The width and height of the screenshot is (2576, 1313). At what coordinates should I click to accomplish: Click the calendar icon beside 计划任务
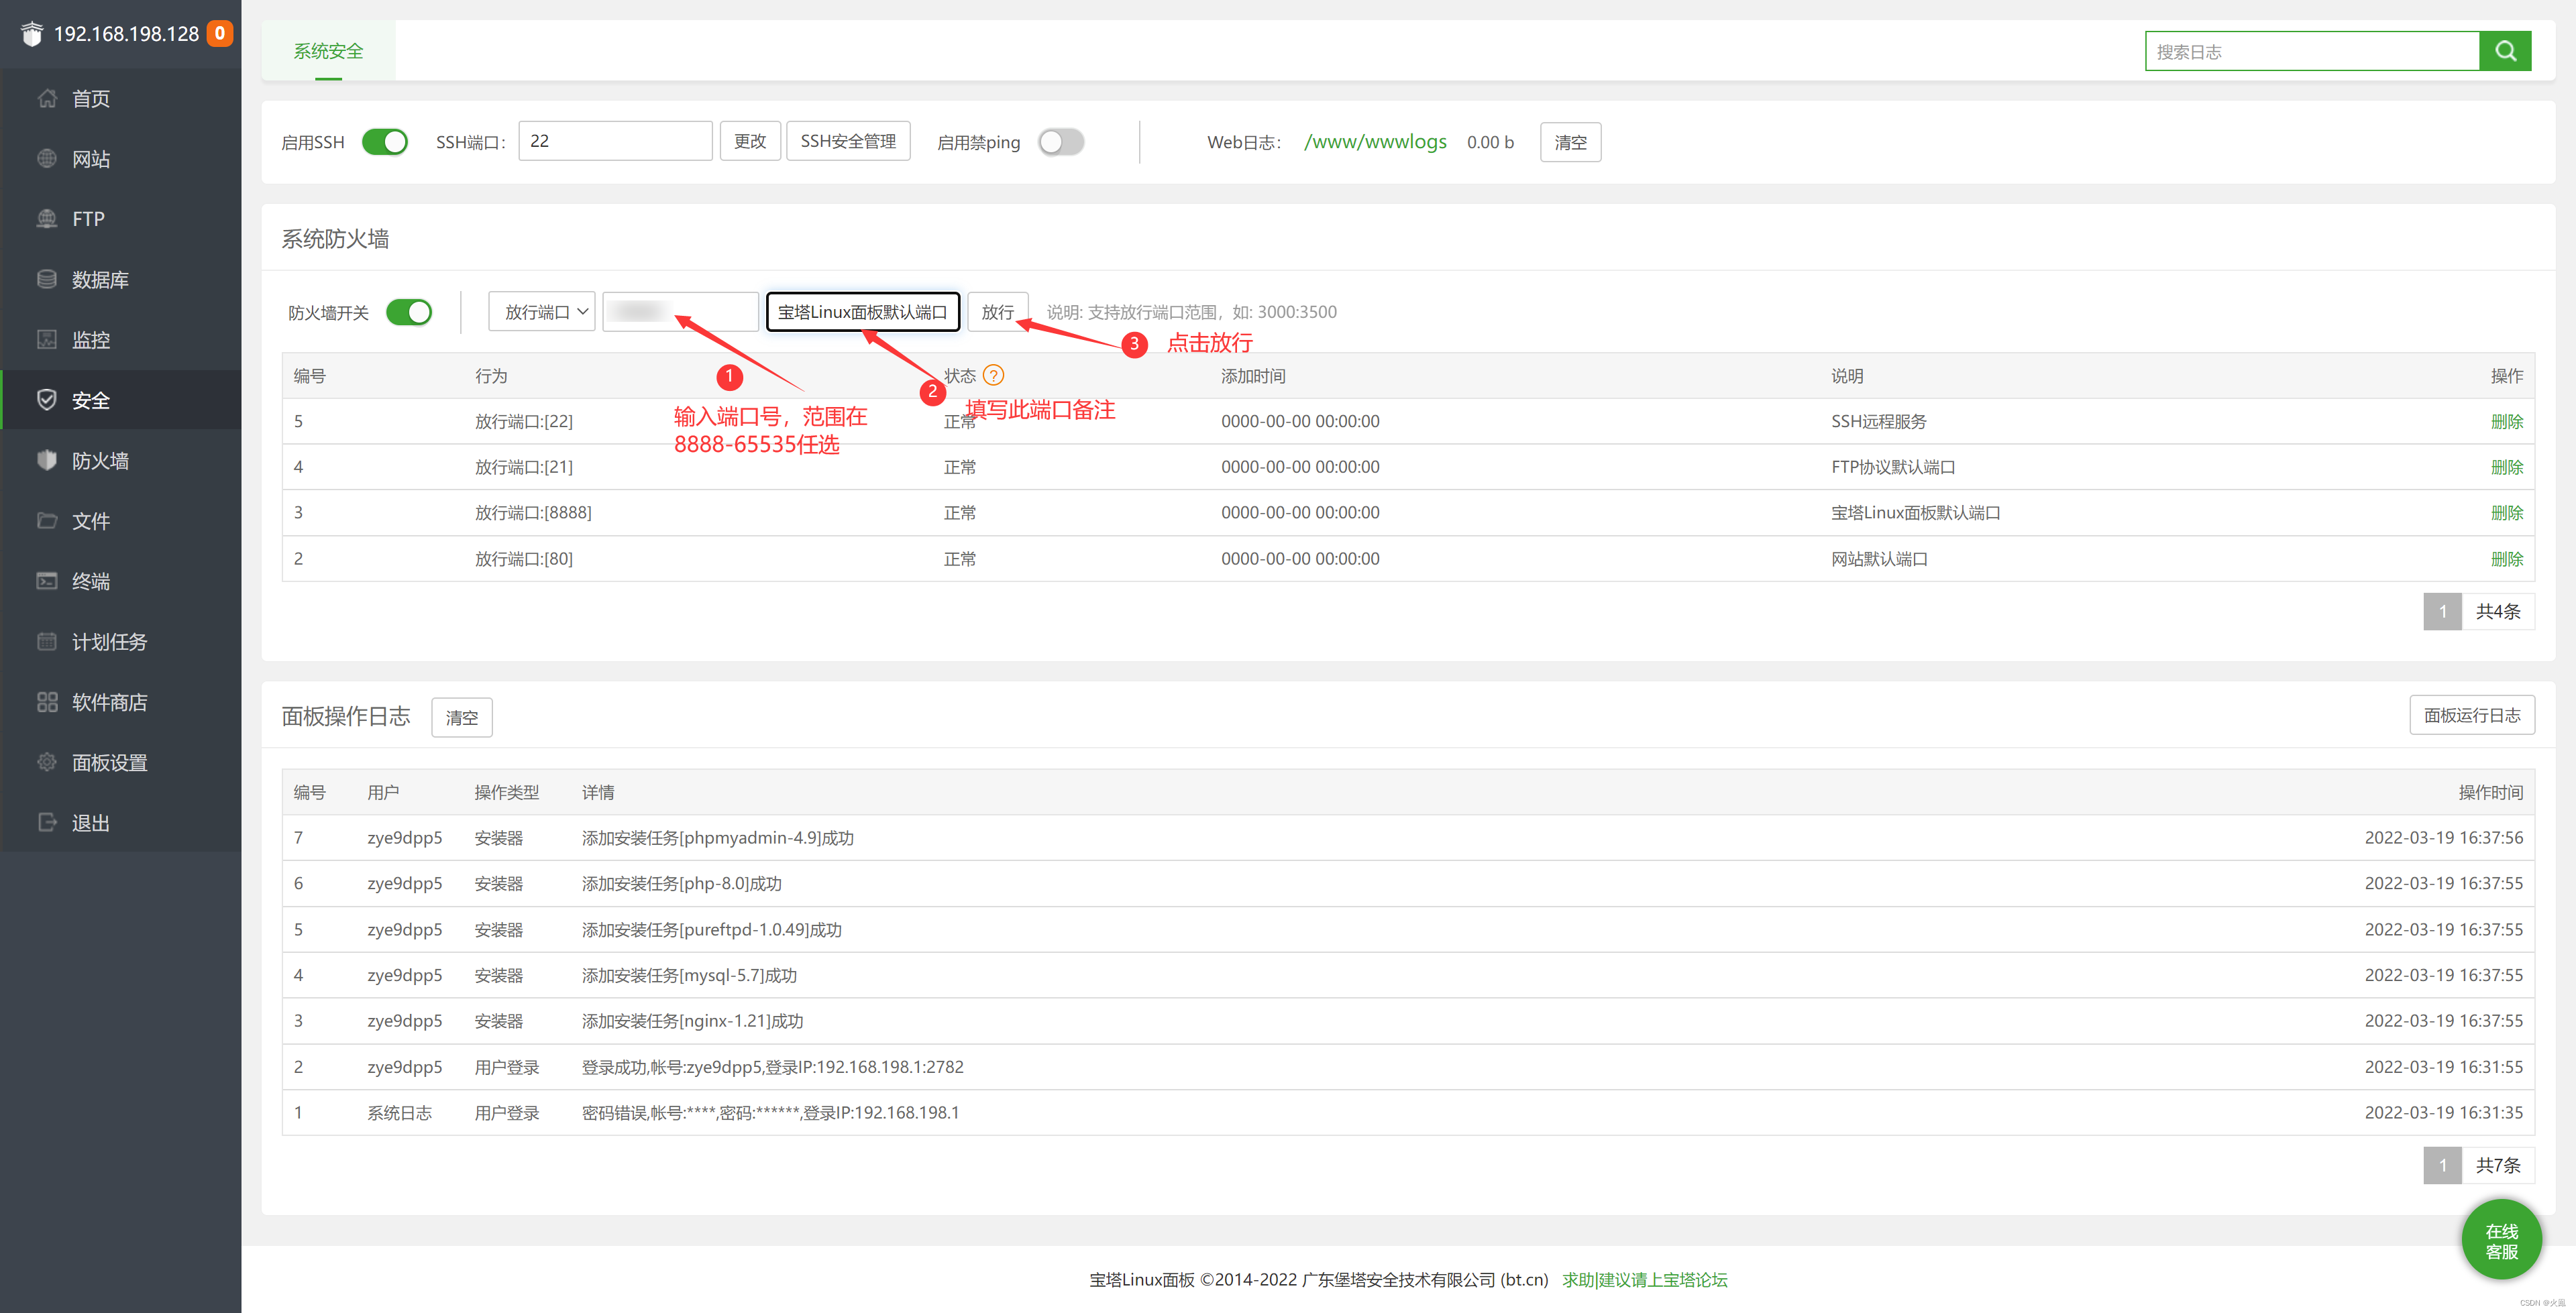[46, 641]
